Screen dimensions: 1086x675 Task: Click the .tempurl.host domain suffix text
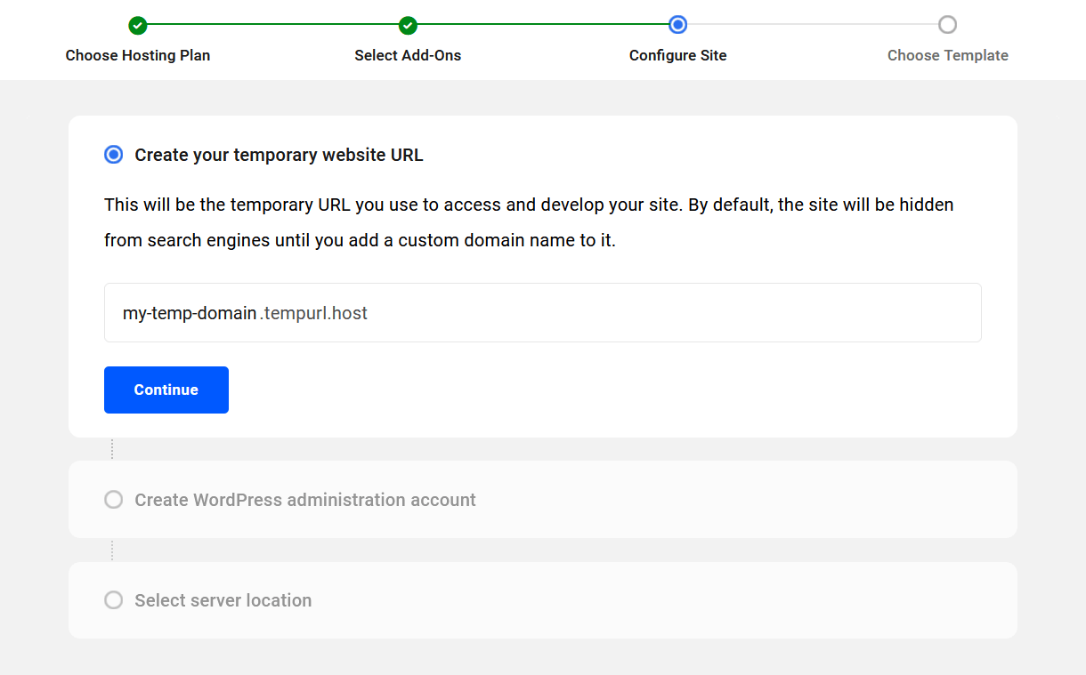click(313, 313)
